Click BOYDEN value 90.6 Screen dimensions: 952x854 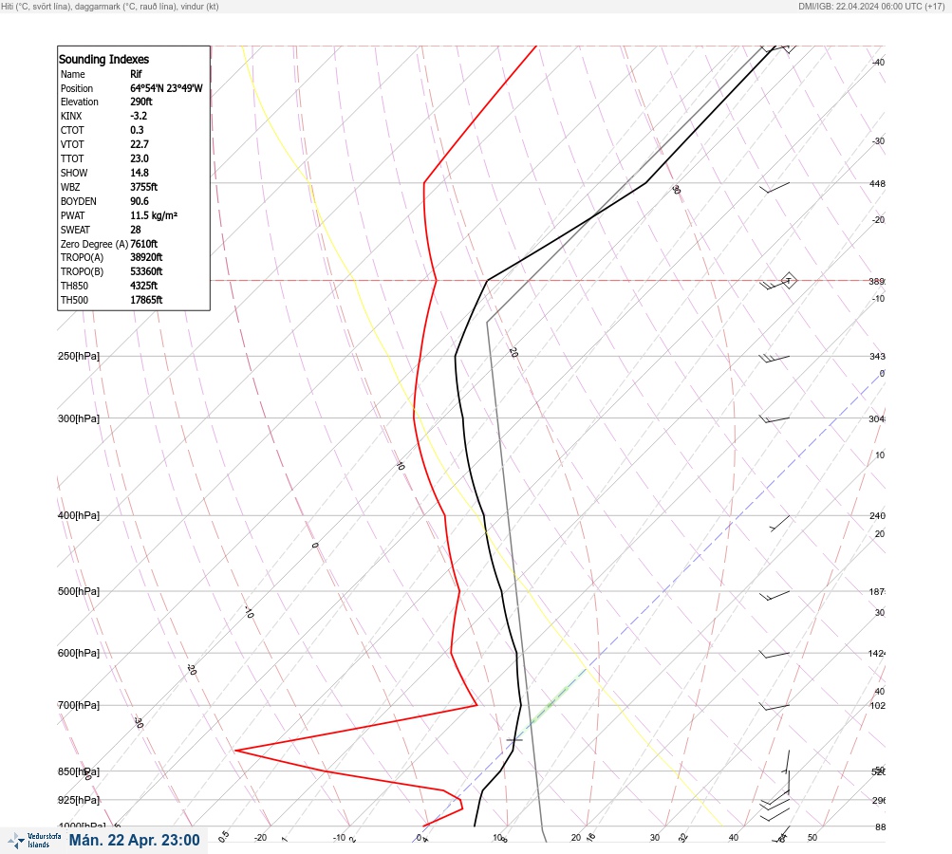point(139,201)
